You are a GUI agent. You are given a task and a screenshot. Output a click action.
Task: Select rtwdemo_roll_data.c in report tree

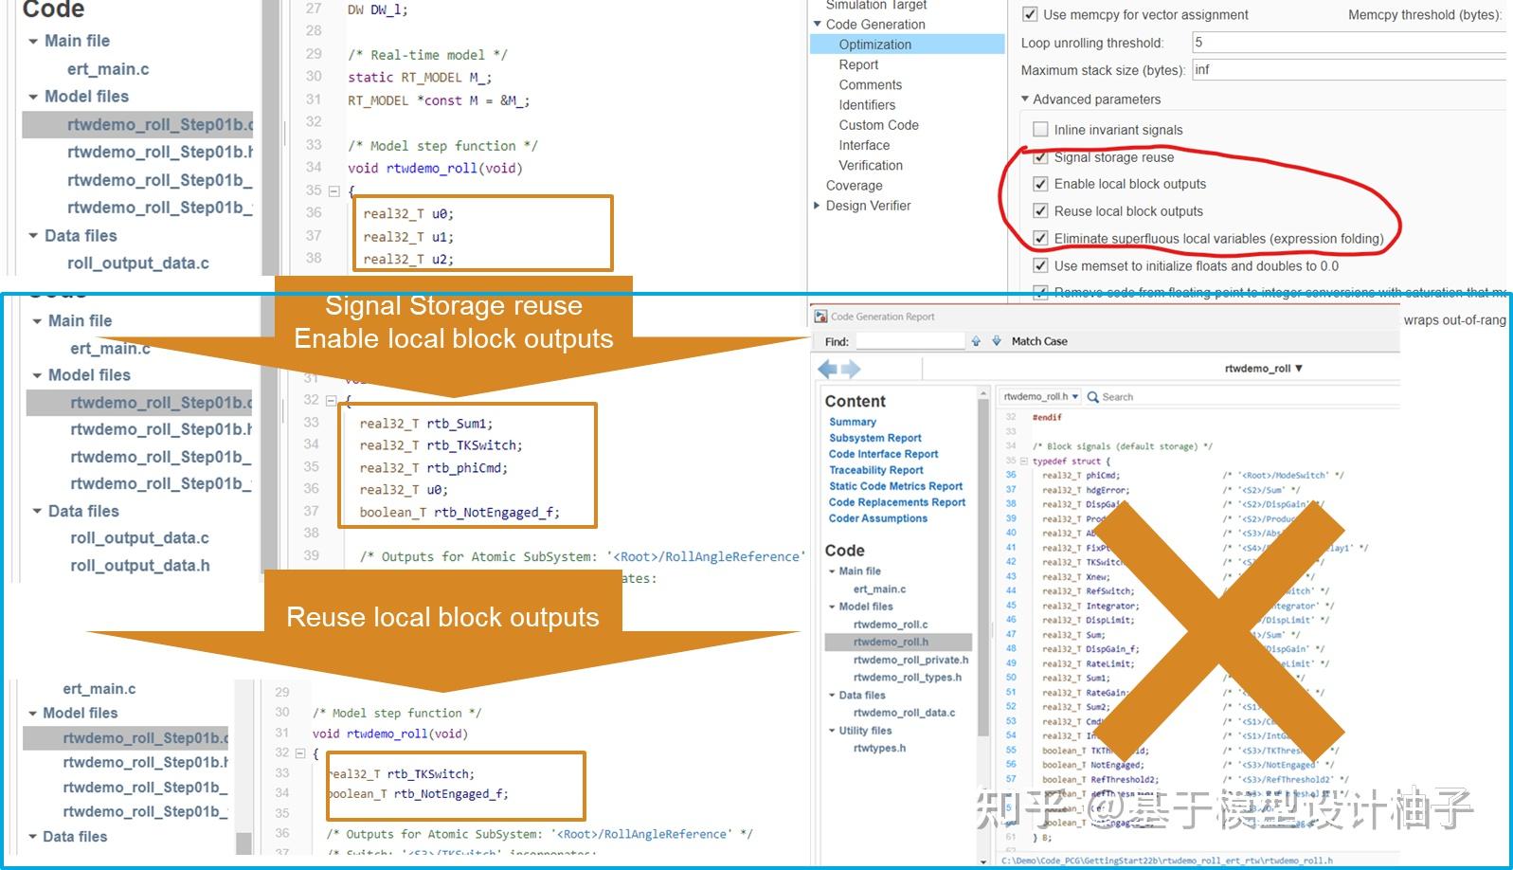tap(904, 713)
